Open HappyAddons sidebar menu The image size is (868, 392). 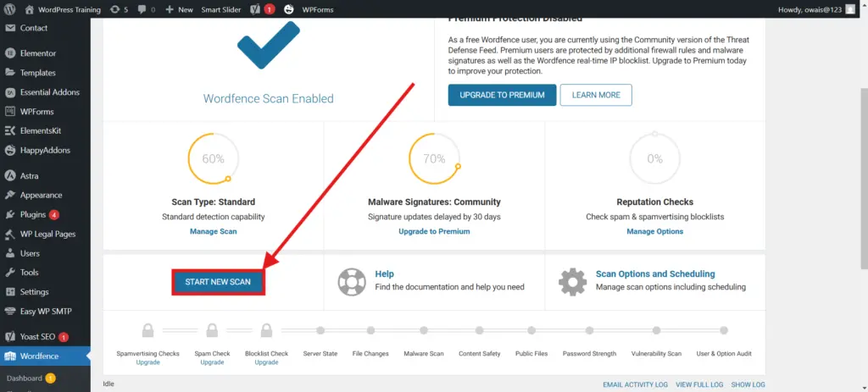tap(46, 151)
